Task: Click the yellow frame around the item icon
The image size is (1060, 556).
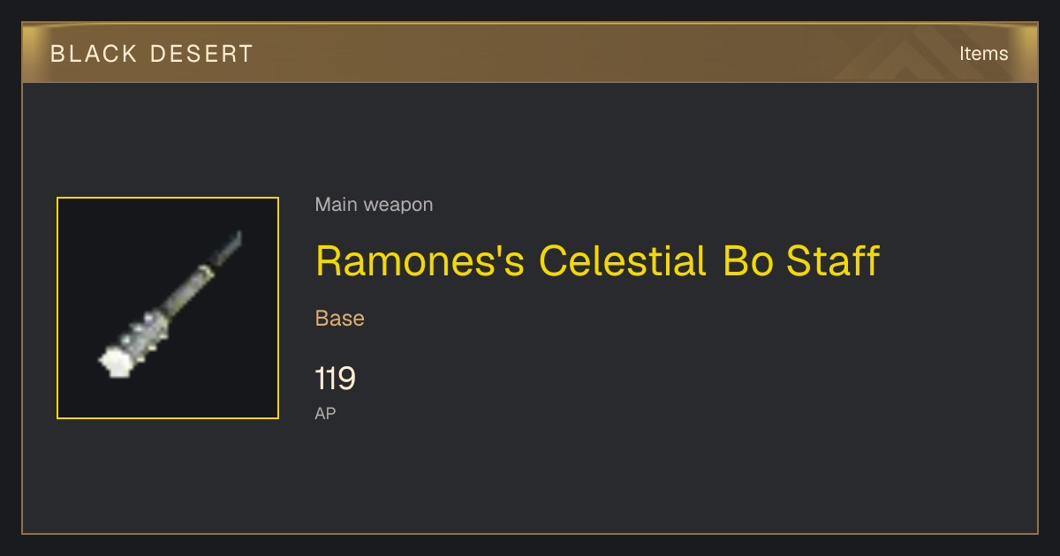Action: (168, 198)
